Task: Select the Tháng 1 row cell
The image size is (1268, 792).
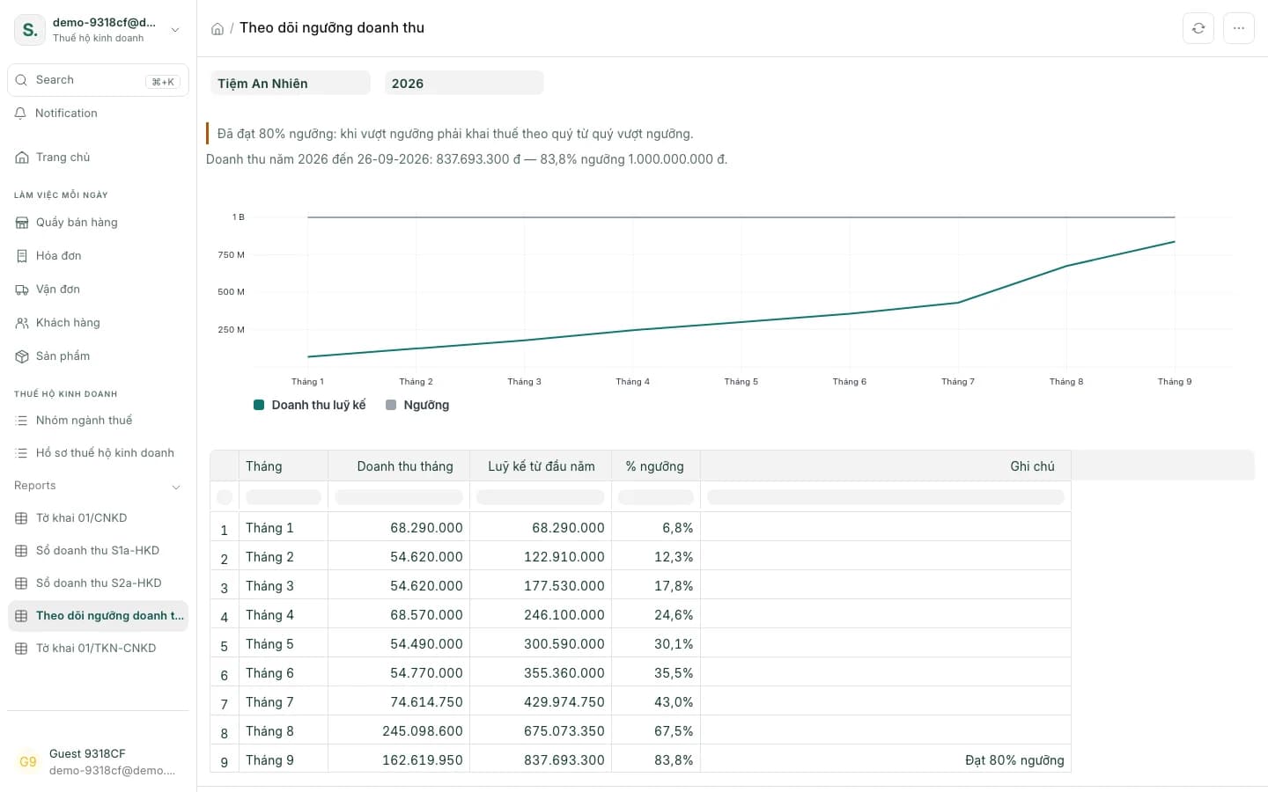Action: [283, 528]
